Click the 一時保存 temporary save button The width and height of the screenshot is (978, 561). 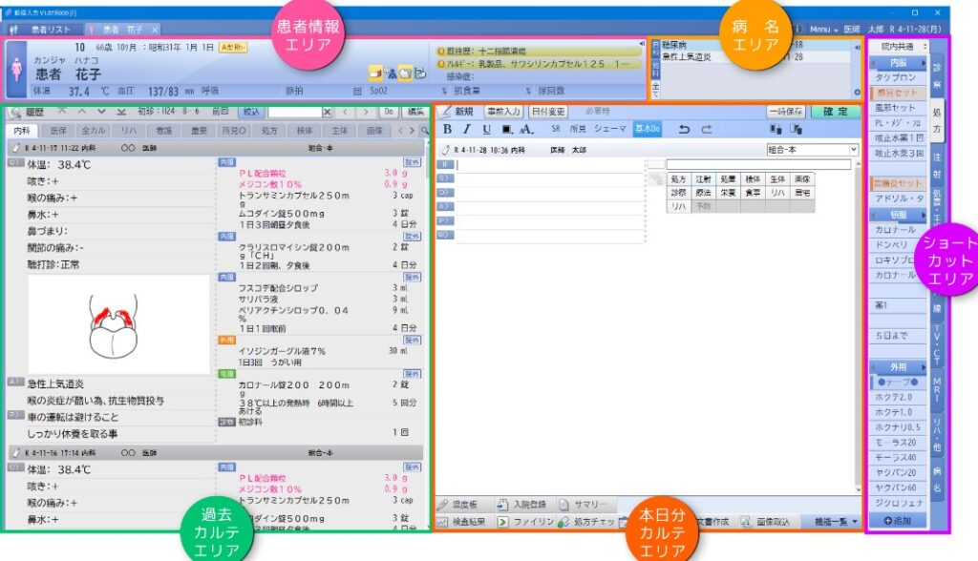click(785, 112)
